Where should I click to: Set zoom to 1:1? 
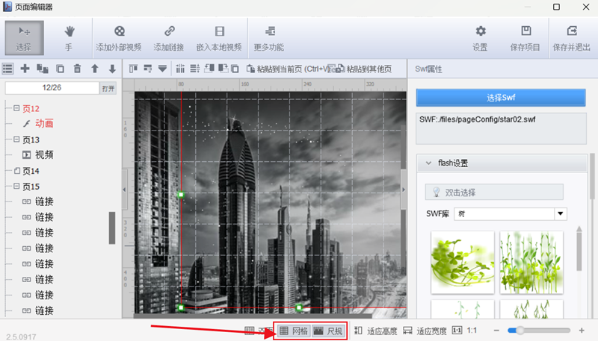pyautogui.click(x=464, y=331)
